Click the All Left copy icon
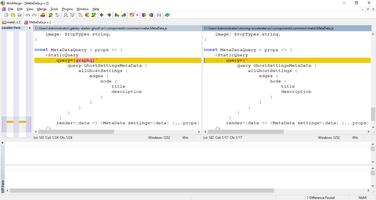The width and height of the screenshot is (376, 200). 151,15
